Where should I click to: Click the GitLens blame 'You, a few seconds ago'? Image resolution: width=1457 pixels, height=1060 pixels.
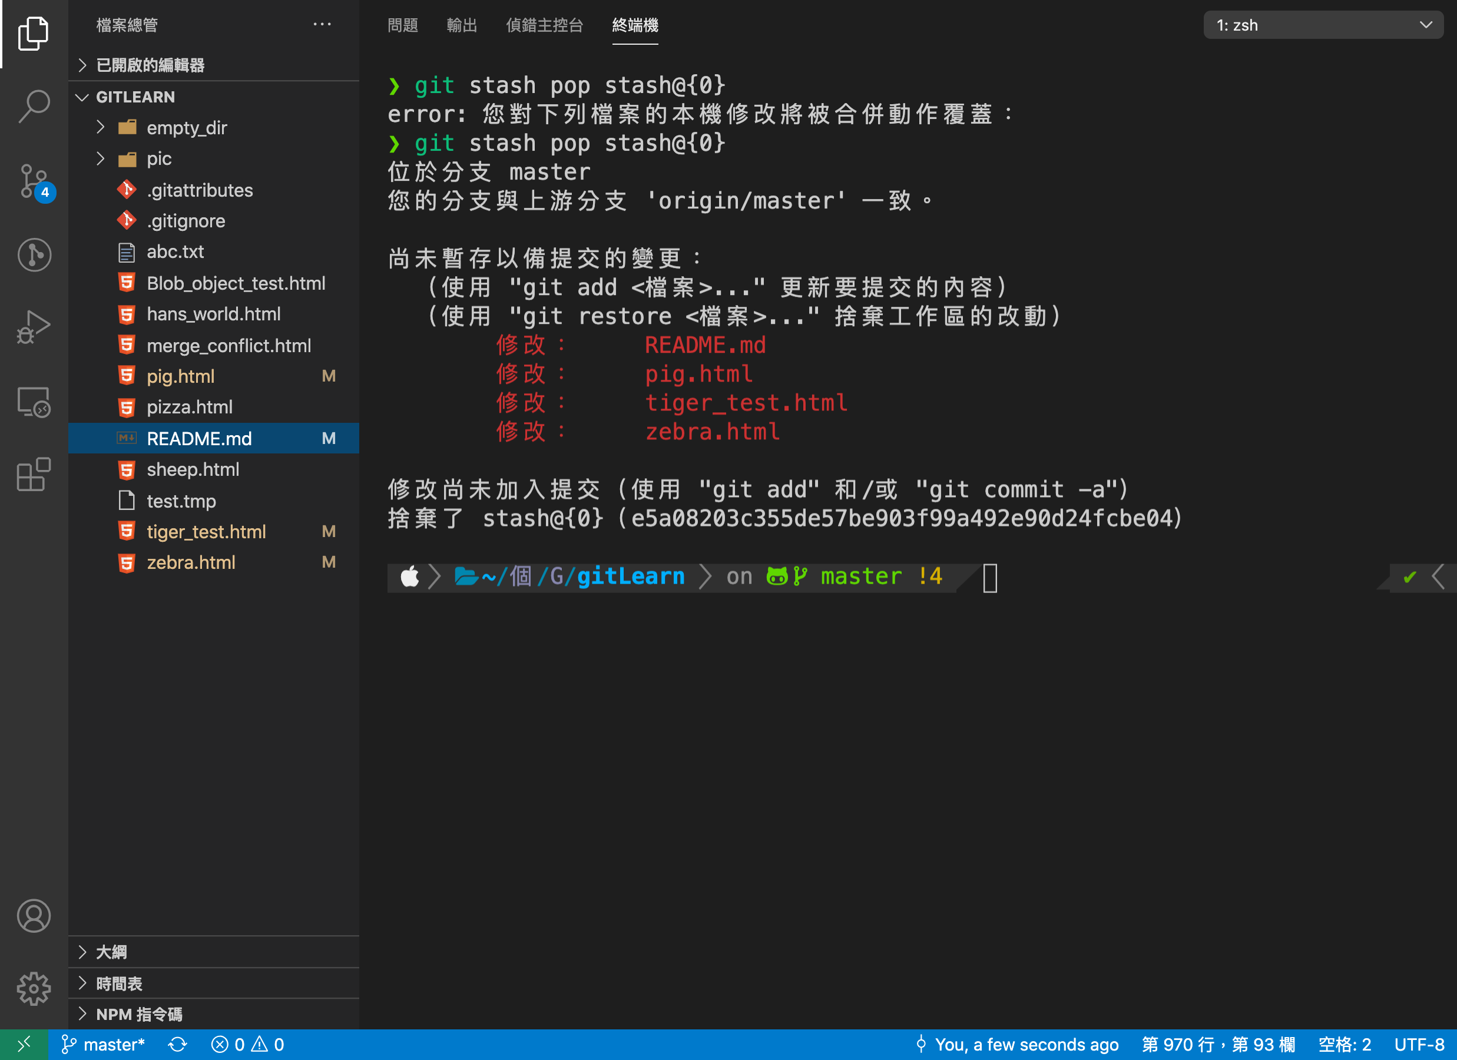(1018, 1045)
